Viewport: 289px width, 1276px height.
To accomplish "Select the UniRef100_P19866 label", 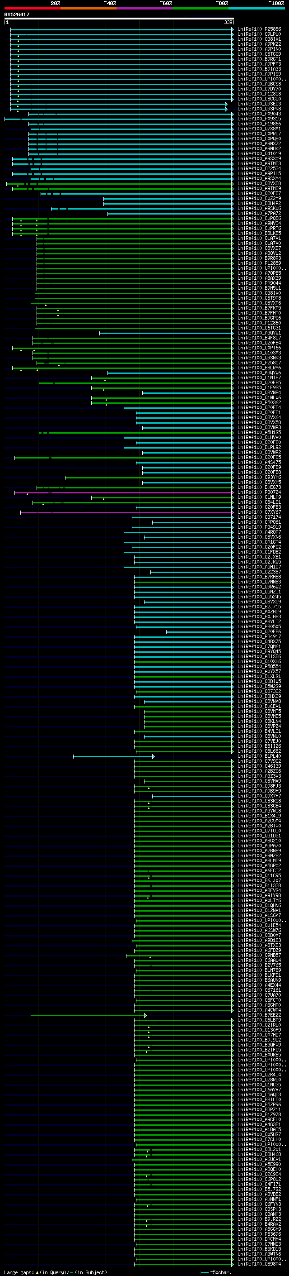I will pyautogui.click(x=259, y=124).
